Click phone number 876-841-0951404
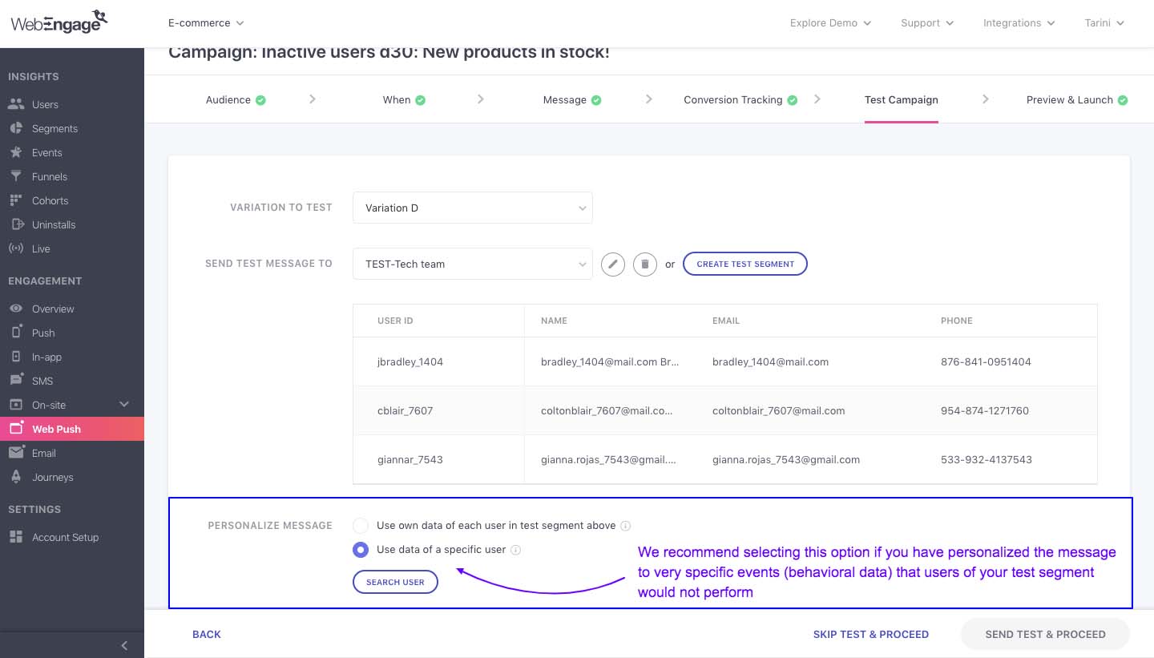Image resolution: width=1154 pixels, height=658 pixels. [x=986, y=361]
